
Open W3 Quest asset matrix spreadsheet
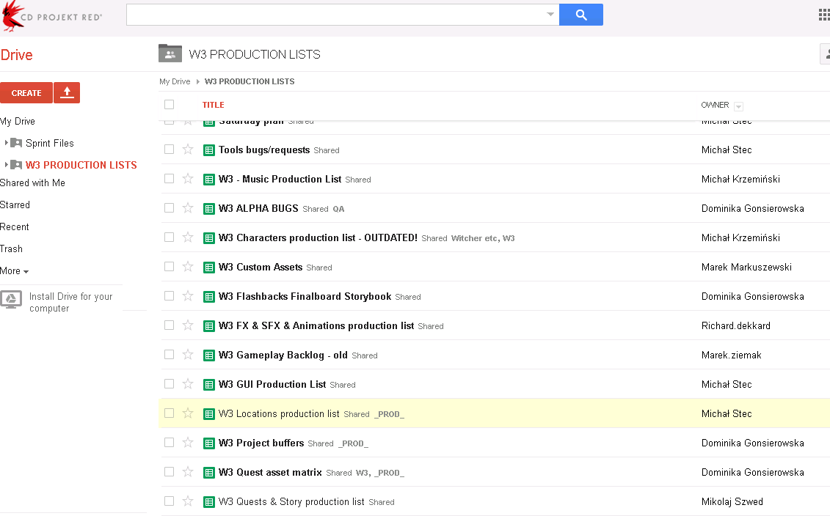270,472
